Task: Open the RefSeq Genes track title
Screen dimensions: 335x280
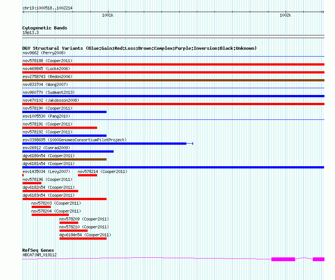Action: pos(38,250)
